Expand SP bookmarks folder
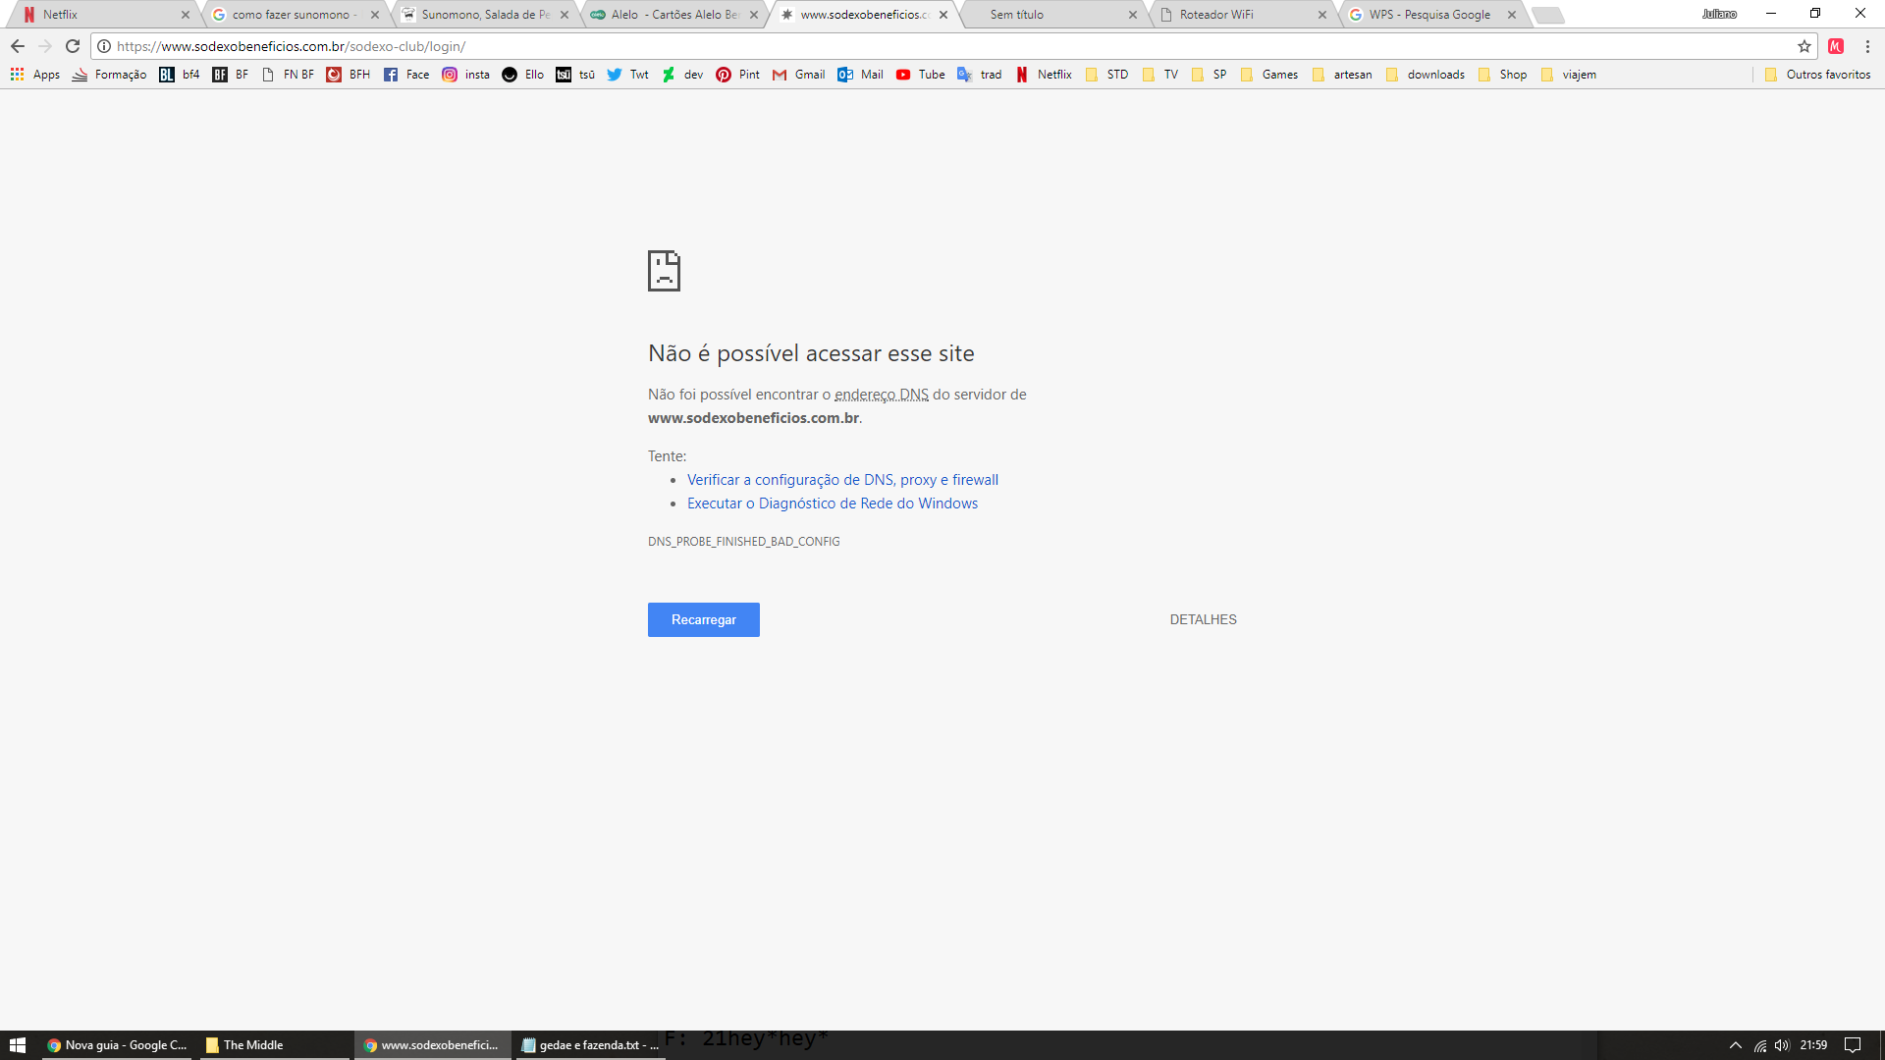1885x1060 pixels. 1209,75
